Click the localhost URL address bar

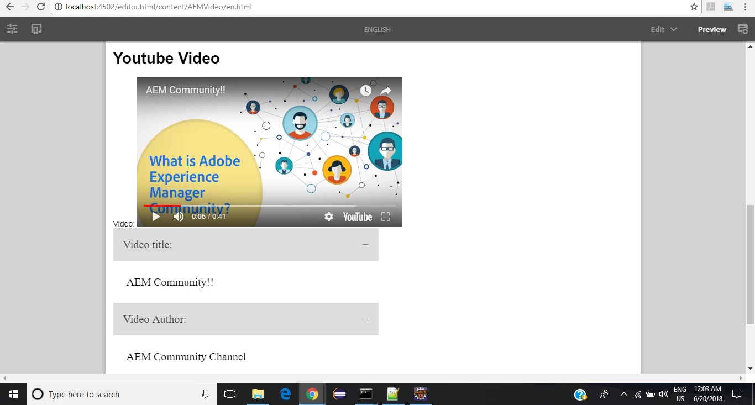click(x=376, y=7)
